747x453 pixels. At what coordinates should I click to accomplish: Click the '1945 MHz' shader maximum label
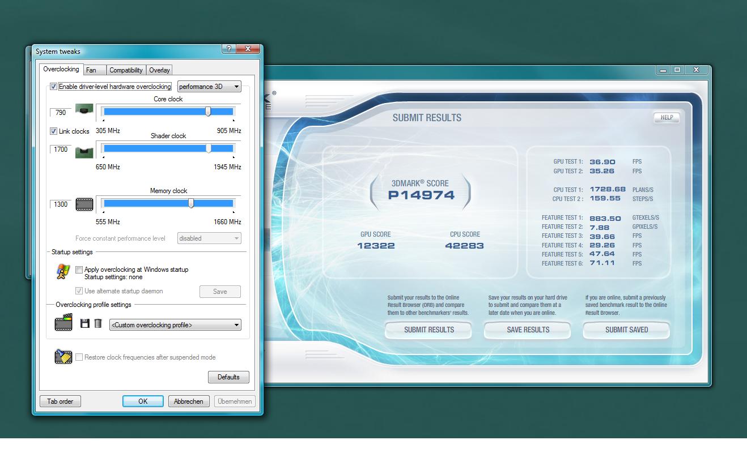pyautogui.click(x=227, y=167)
